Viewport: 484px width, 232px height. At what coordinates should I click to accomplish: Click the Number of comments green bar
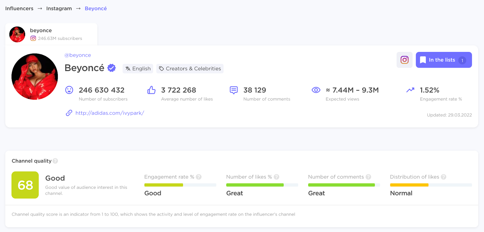342,185
